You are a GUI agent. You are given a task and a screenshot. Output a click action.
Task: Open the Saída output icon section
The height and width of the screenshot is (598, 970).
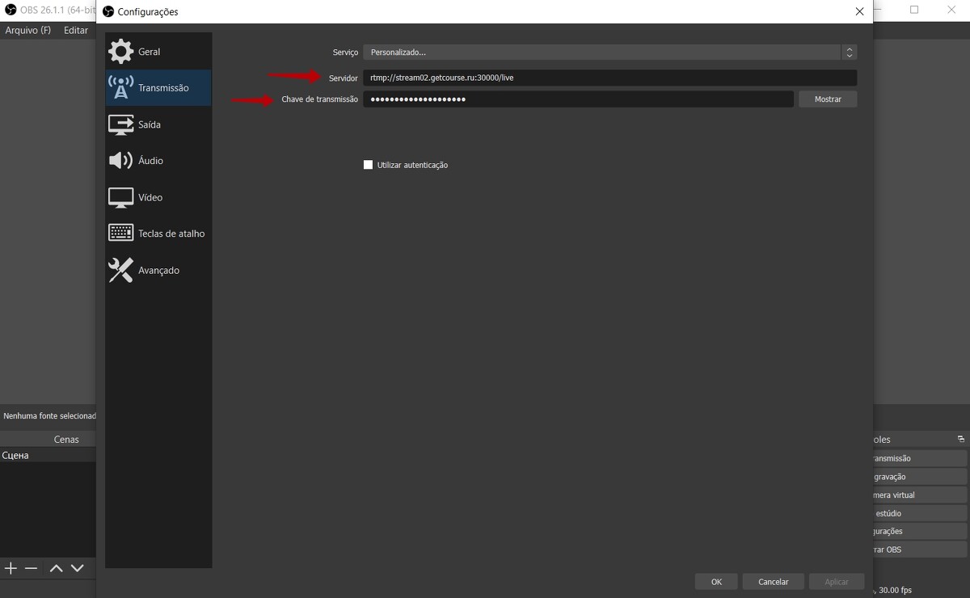120,124
